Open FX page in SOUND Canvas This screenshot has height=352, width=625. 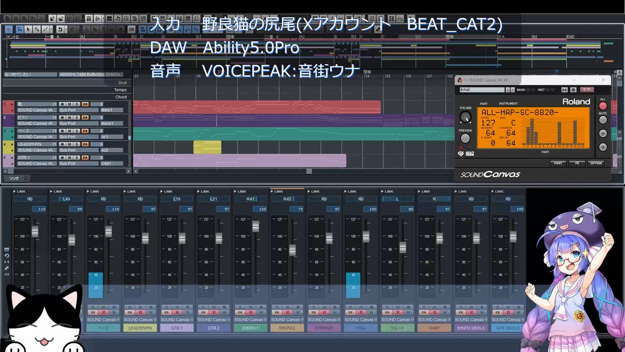(x=577, y=163)
